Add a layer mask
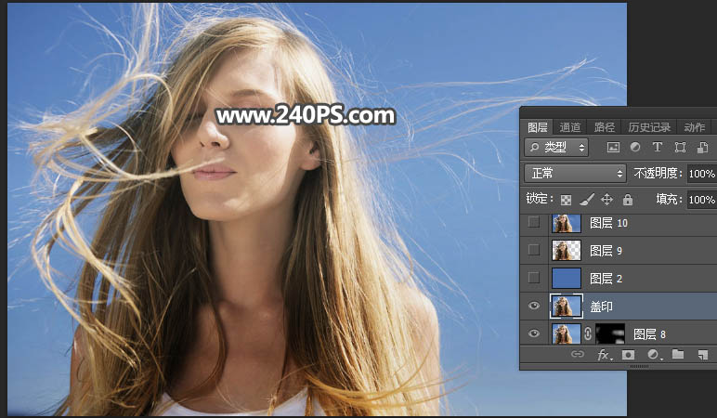 (x=628, y=355)
